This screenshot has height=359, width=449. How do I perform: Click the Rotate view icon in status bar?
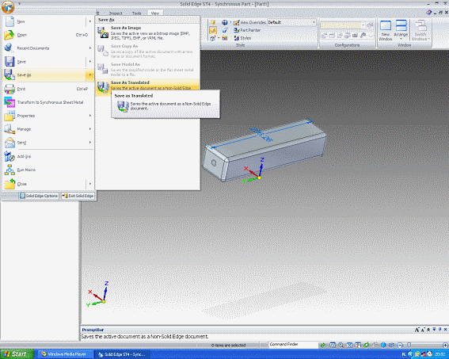(x=366, y=345)
